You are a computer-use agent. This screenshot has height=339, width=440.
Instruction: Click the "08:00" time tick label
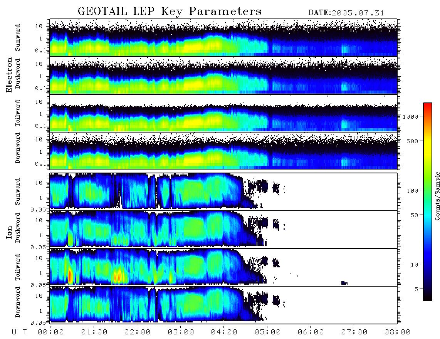tap(398, 332)
